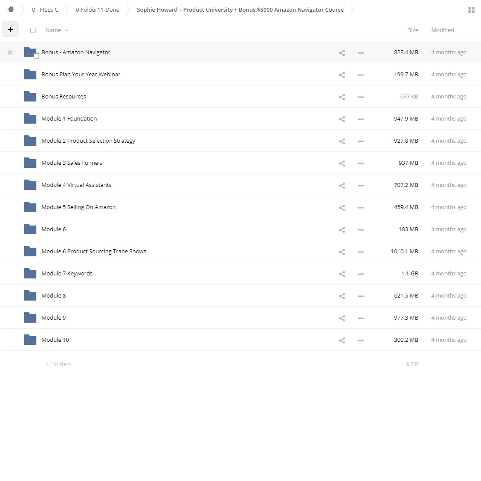Open more actions for Module 3 Sales Funnels
This screenshot has height=481, width=481.
tap(361, 164)
